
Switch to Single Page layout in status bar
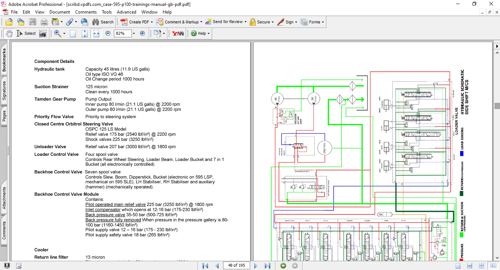click(458, 266)
